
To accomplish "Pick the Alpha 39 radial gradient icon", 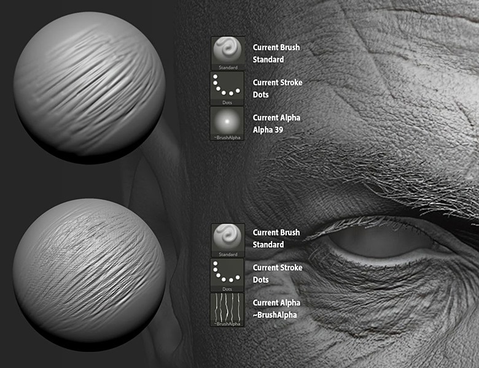I will (227, 123).
